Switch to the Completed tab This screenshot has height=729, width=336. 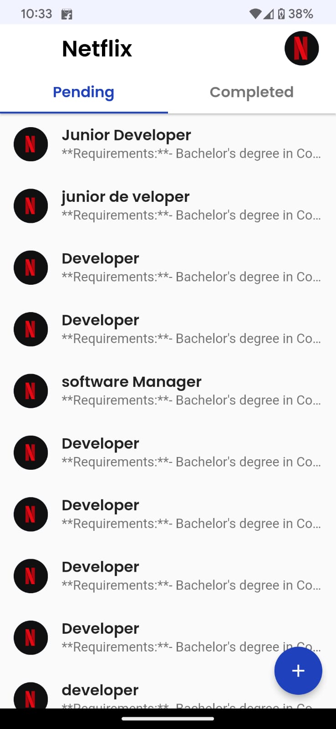click(252, 92)
